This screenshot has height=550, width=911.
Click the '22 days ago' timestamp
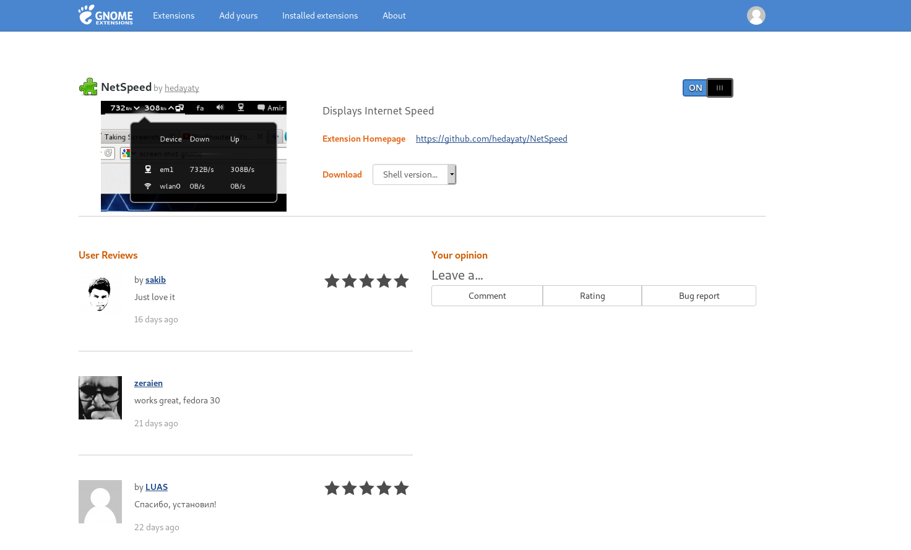(x=157, y=527)
